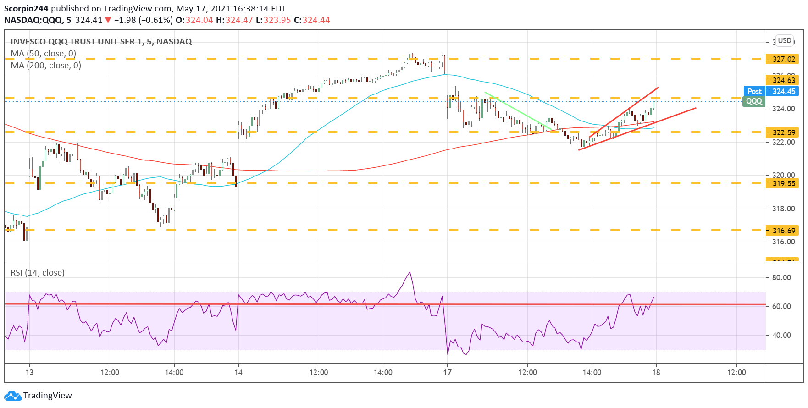Screen dimensions: 808x408
Task: Click the MA (200, close, 0) indicator legend
Action: (46, 66)
